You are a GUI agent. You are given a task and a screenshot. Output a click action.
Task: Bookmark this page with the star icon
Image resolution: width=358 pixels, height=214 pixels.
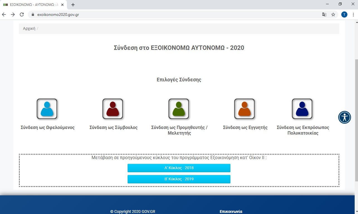coord(333,14)
